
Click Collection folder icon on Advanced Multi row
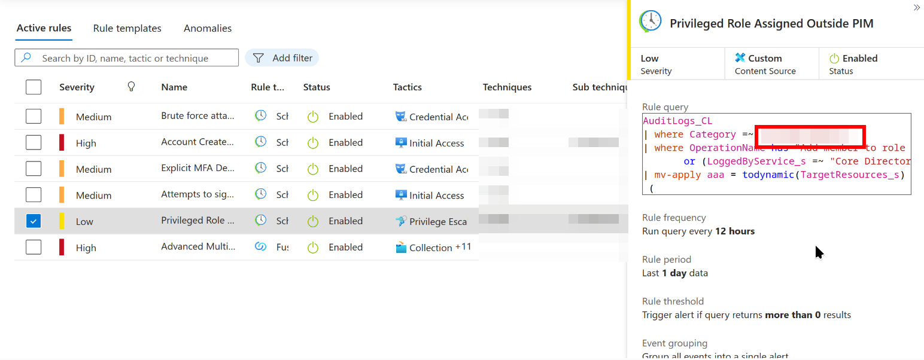(x=401, y=247)
